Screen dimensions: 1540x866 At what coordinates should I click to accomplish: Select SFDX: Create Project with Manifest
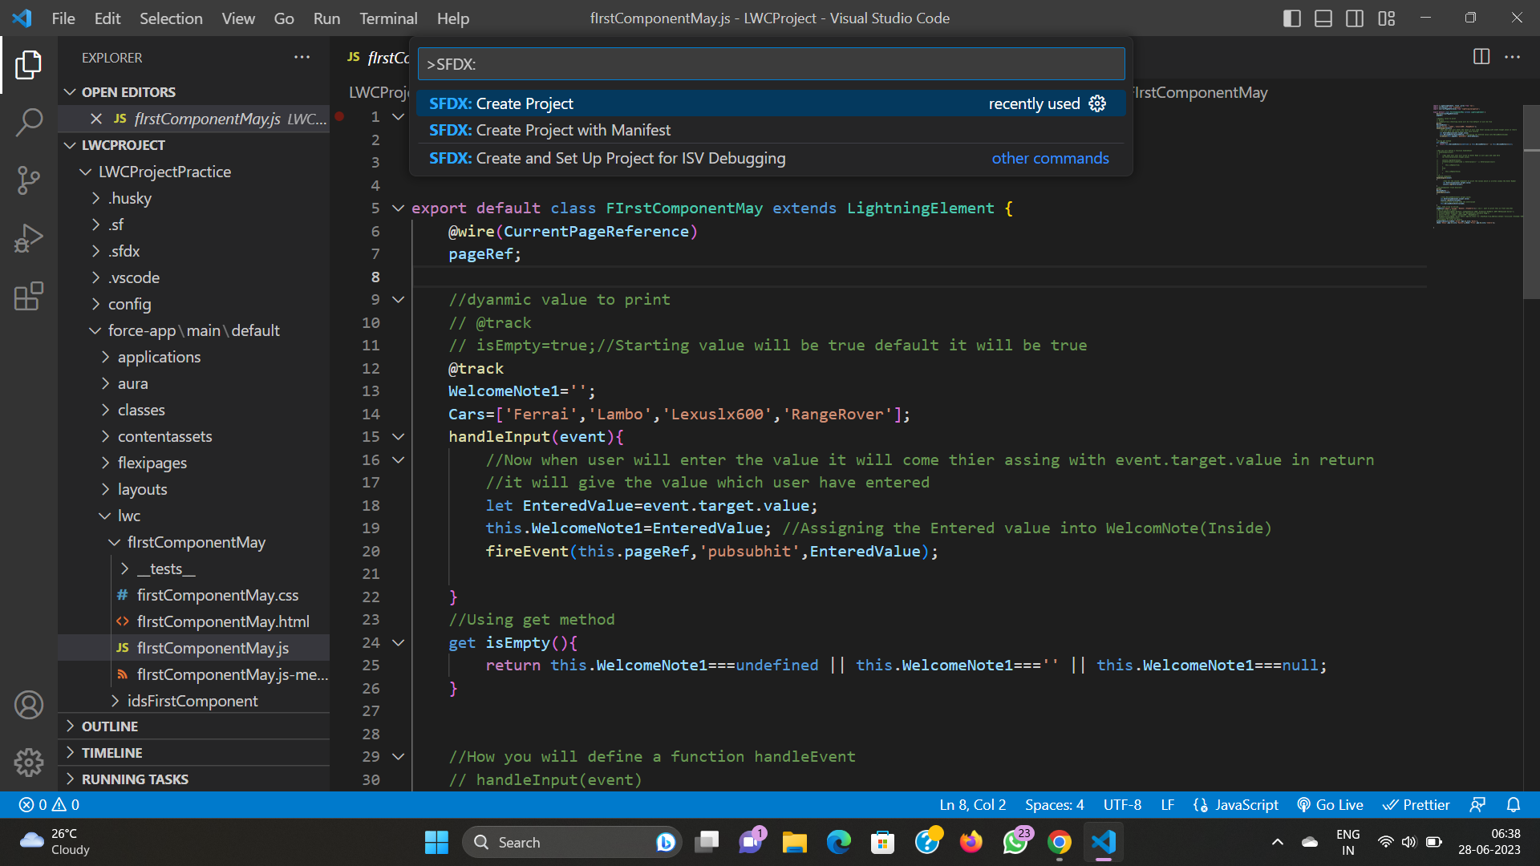click(x=550, y=130)
